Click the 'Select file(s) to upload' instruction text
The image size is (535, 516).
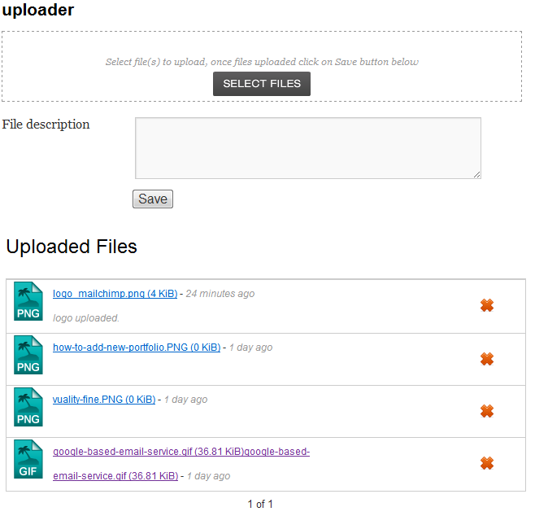[x=262, y=62]
